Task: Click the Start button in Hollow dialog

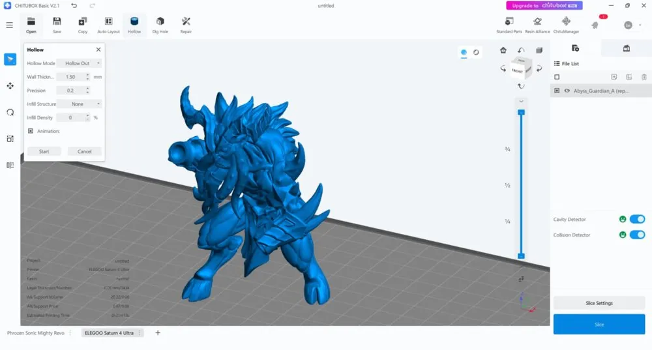Action: (44, 151)
